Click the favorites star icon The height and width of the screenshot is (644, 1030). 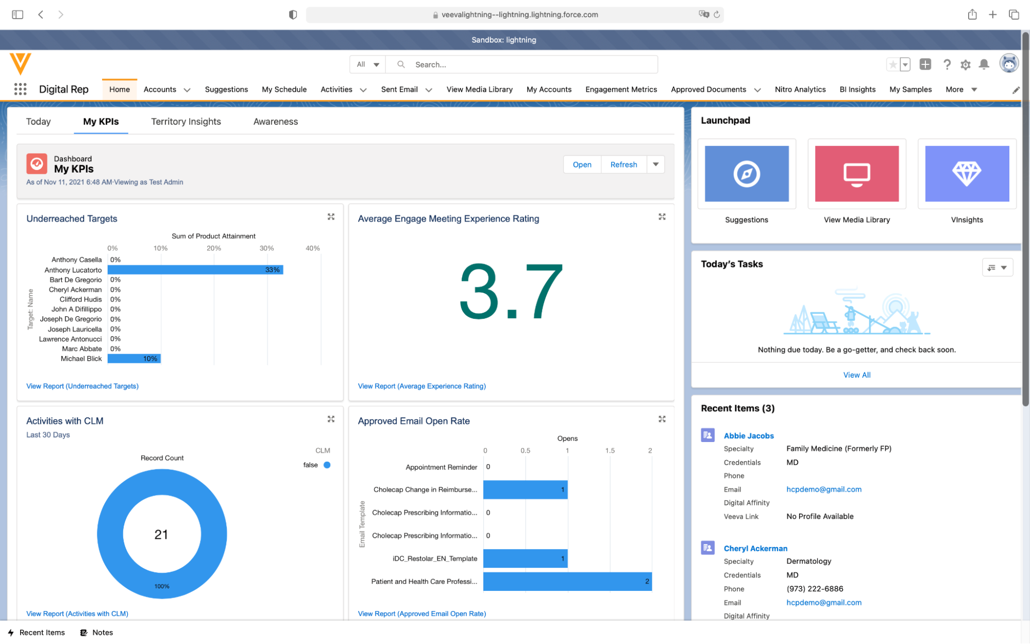pos(893,64)
